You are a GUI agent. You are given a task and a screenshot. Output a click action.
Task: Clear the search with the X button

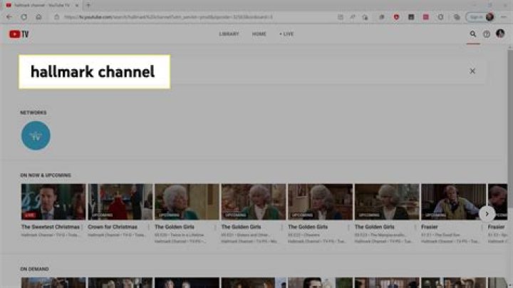472,71
